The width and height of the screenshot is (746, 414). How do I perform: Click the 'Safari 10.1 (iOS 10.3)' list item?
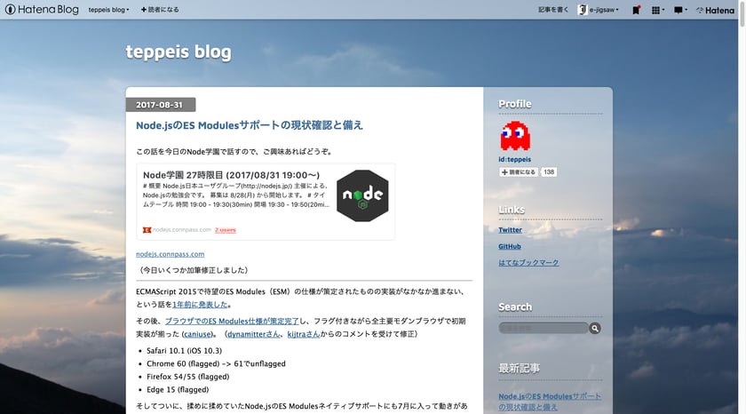click(x=184, y=351)
